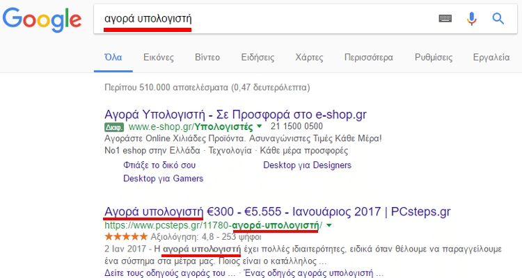
Task: Open the Εργαλεία search tools
Action: [x=491, y=57]
